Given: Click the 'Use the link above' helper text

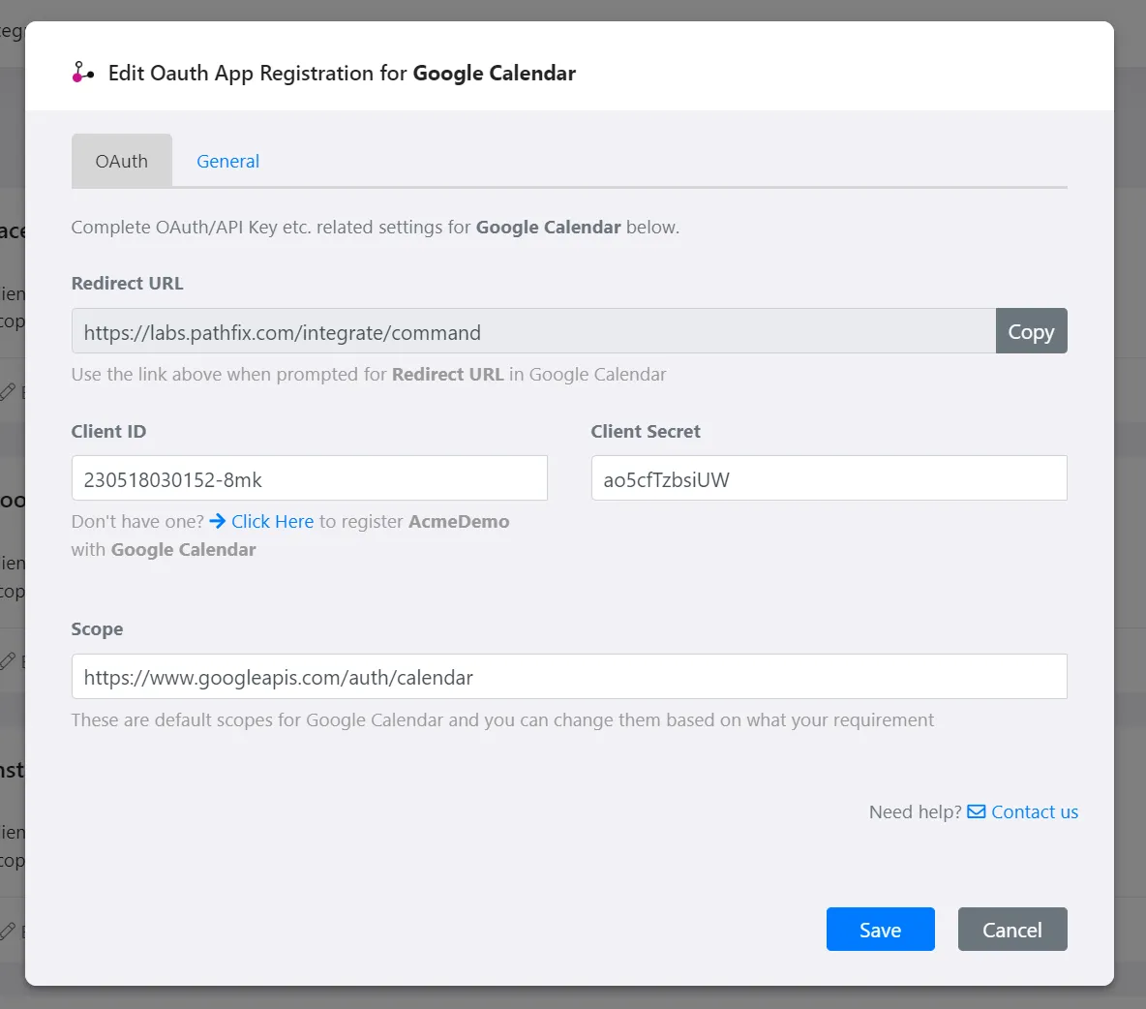Looking at the screenshot, I should pyautogui.click(x=369, y=375).
